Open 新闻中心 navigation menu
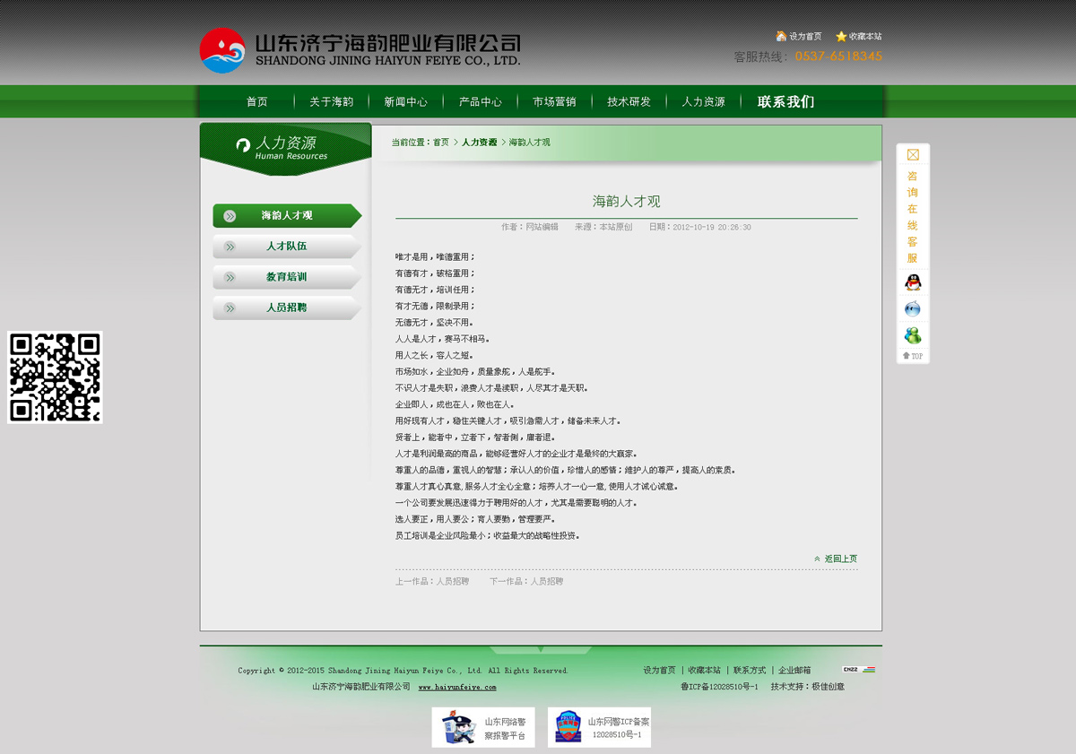 [x=406, y=102]
